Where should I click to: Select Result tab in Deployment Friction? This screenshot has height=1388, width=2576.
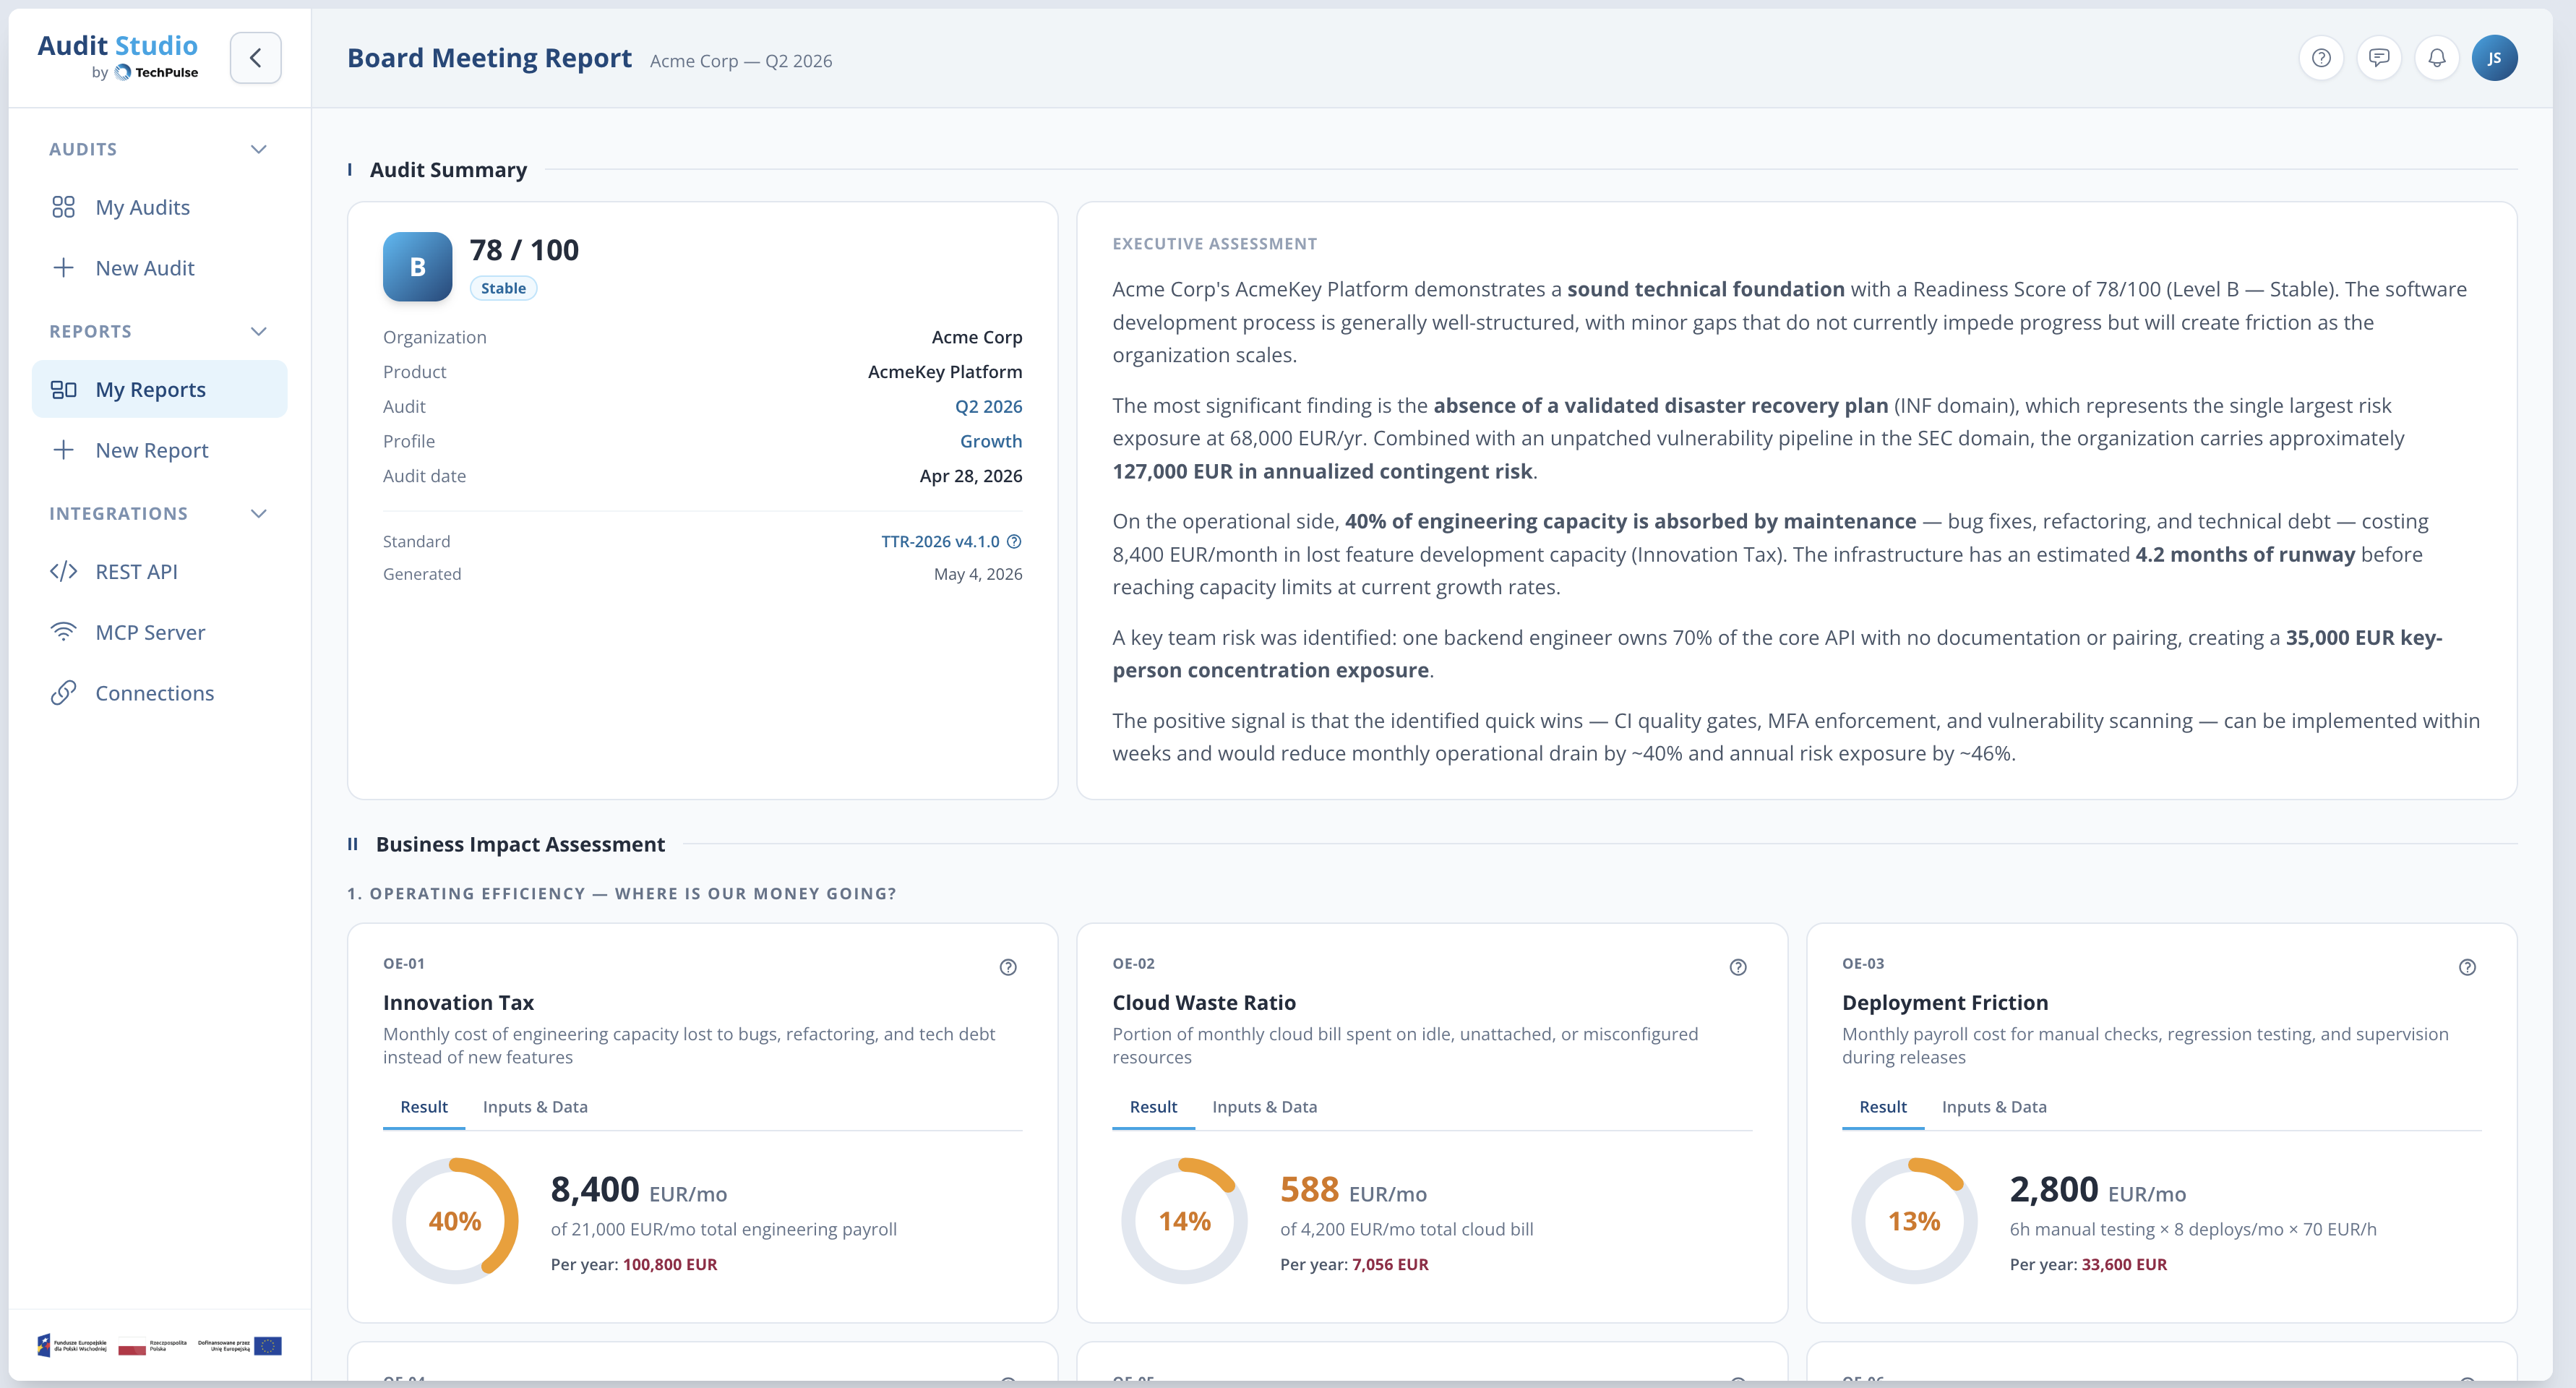pos(1883,1107)
